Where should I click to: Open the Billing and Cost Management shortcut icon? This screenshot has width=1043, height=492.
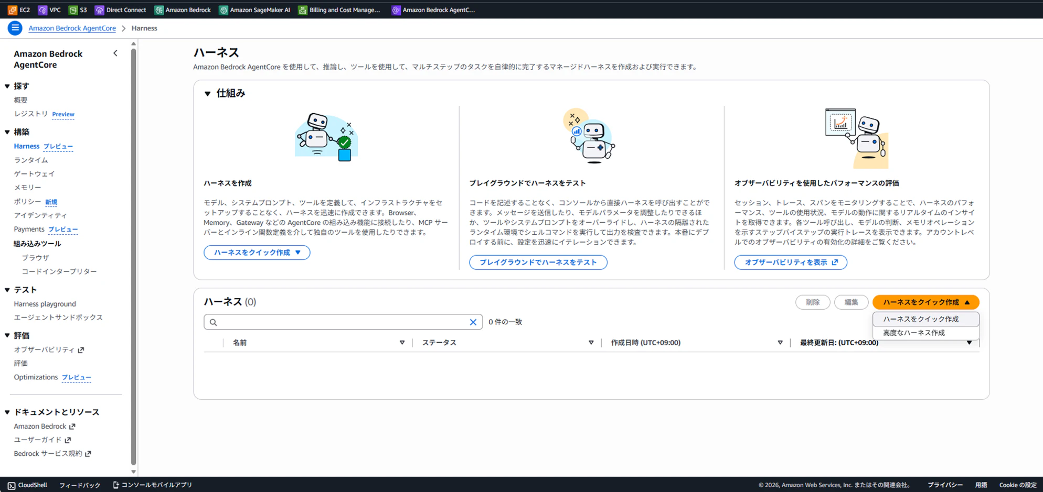[303, 10]
